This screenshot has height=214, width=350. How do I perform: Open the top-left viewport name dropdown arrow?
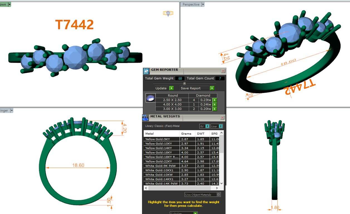tap(9, 4)
